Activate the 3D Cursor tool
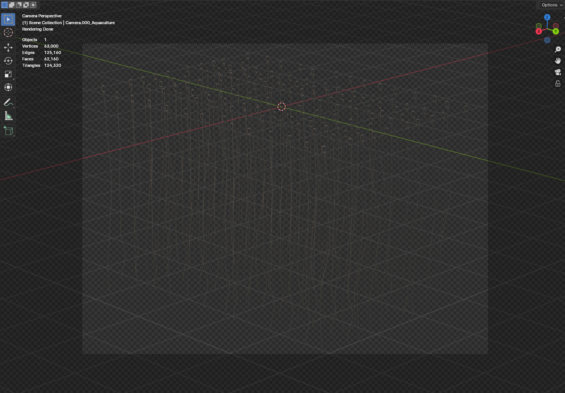 (x=8, y=32)
